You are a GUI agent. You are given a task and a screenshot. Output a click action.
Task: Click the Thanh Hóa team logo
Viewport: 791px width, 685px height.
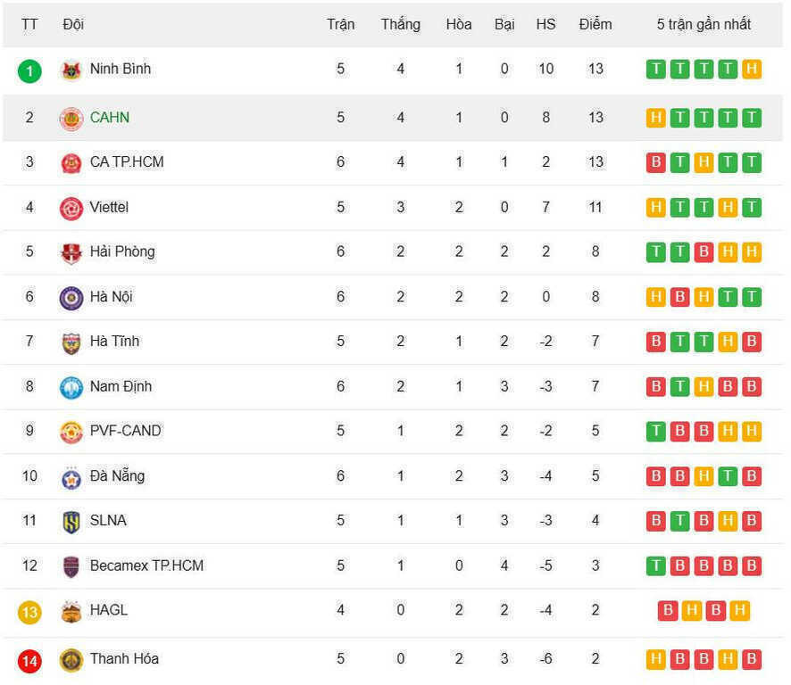71,660
